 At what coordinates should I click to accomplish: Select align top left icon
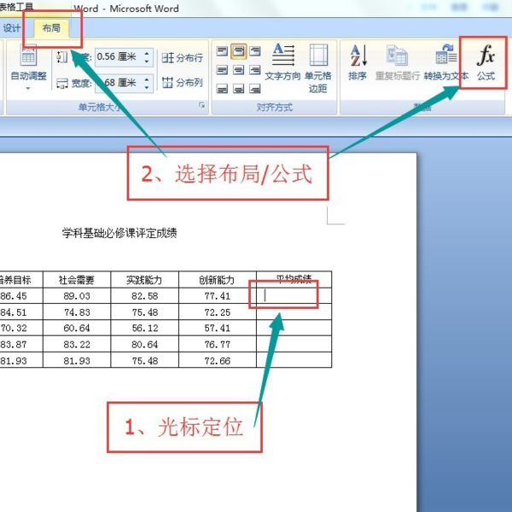(x=222, y=51)
